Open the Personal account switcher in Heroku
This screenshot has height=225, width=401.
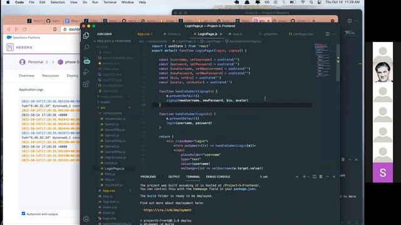pyautogui.click(x=47, y=62)
